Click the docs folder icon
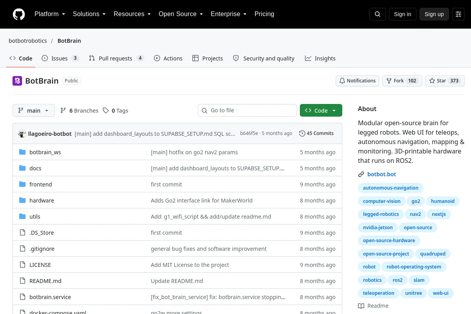This screenshot has width=471, height=314. click(22, 168)
